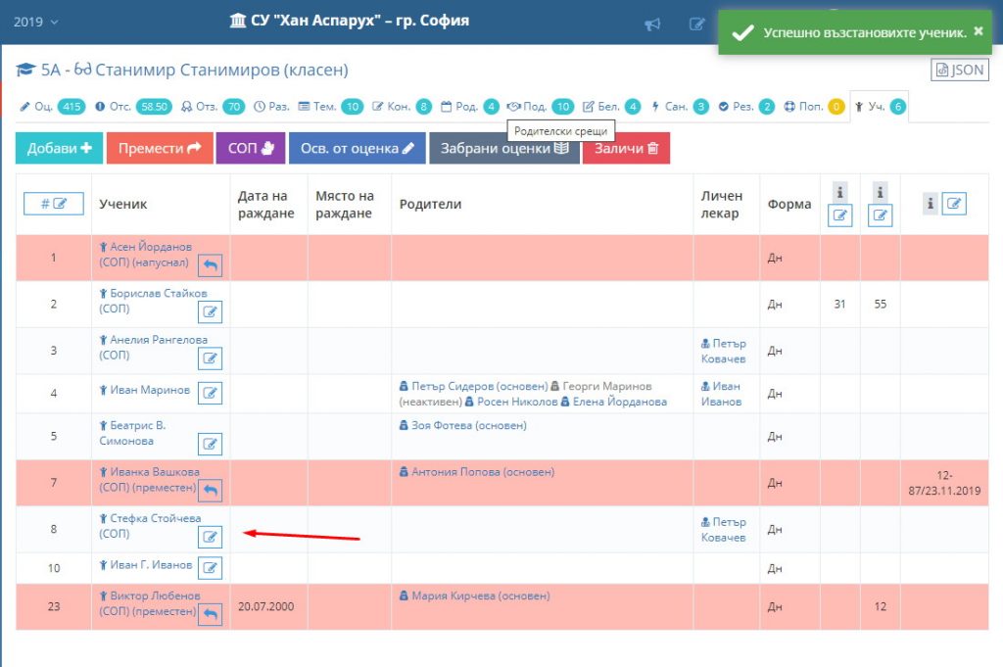
Task: Click restore arrow for Виктор Любенов
Action: coord(211,614)
